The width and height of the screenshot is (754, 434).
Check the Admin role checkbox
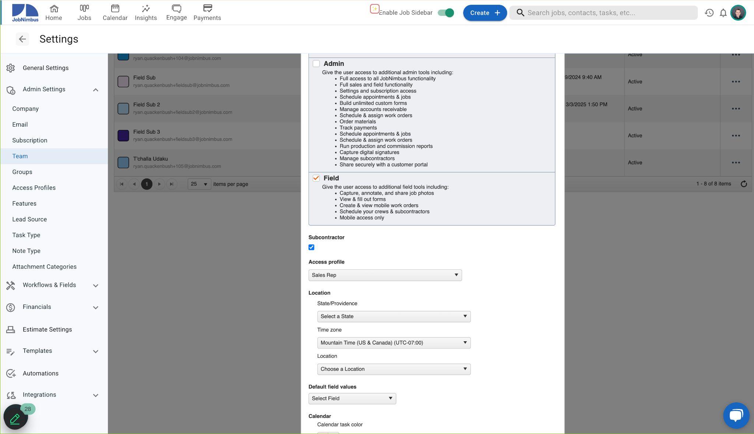pos(316,64)
